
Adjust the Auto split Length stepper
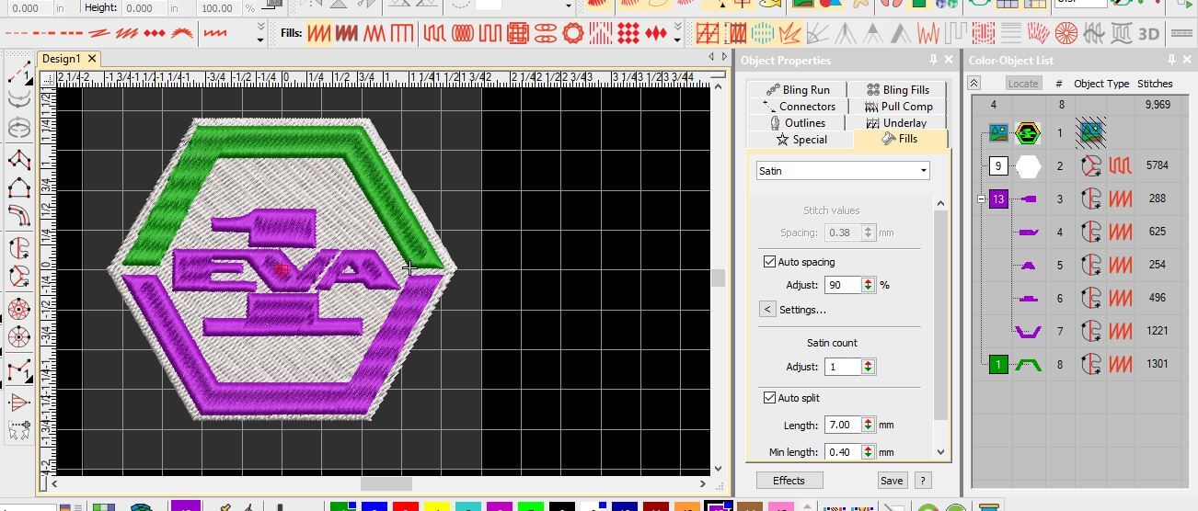868,425
